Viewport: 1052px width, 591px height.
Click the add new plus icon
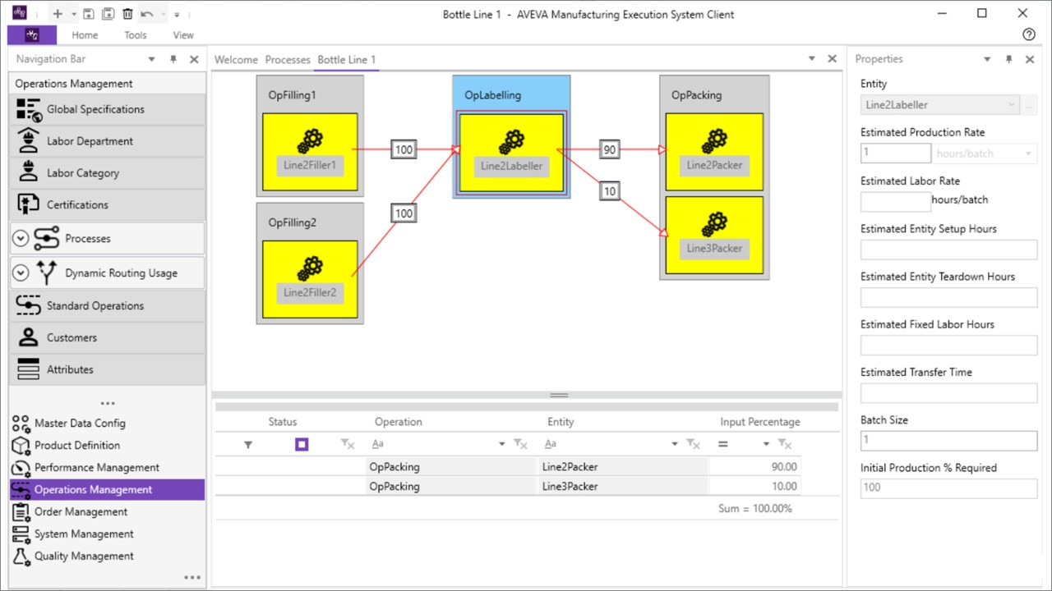tap(57, 14)
